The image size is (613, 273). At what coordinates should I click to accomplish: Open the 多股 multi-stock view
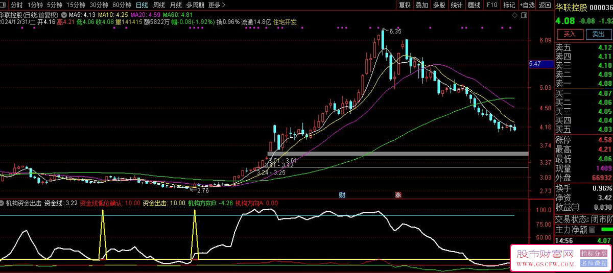tap(439, 5)
